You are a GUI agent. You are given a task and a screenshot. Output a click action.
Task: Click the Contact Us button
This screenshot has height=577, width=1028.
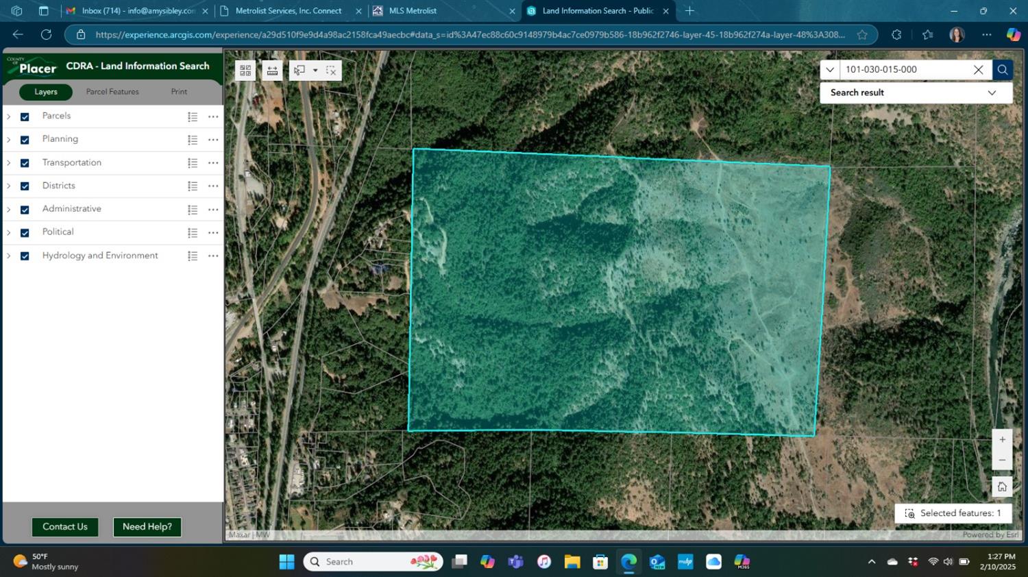point(65,527)
